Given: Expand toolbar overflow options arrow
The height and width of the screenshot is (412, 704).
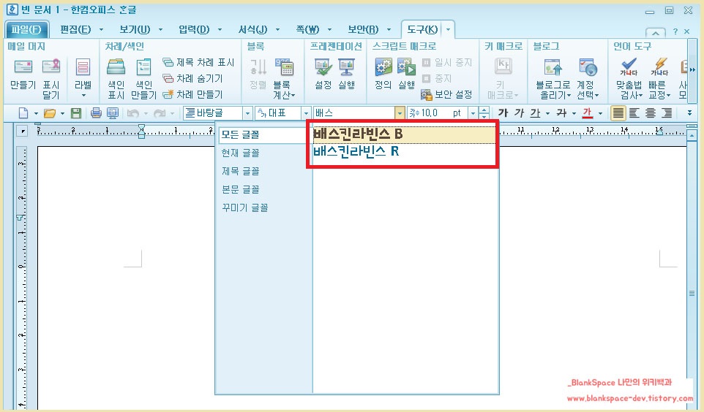Looking at the screenshot, I should (689, 113).
